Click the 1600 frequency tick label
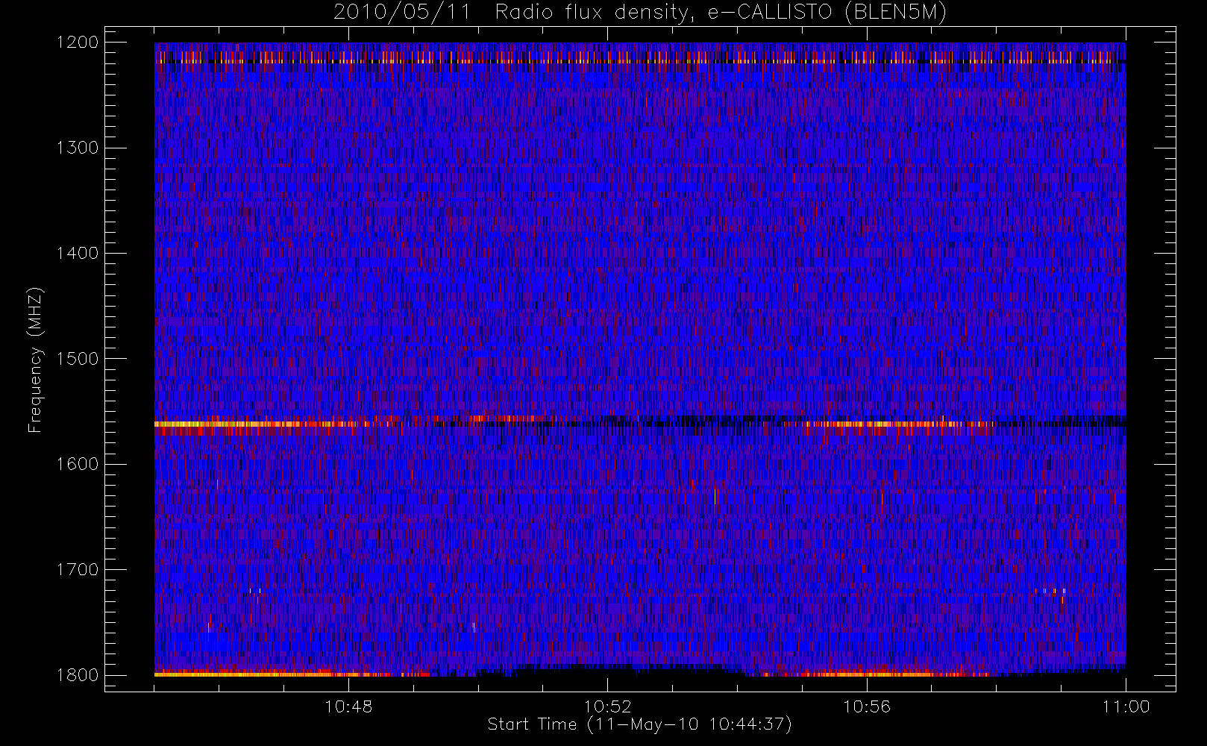 (78, 464)
